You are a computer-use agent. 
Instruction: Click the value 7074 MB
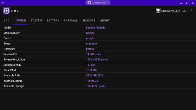pyautogui.click(x=91, y=70)
